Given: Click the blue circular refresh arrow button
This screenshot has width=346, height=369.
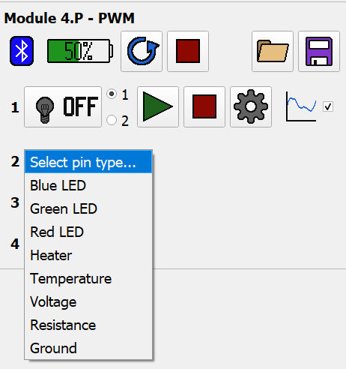Looking at the screenshot, I should 142,51.
